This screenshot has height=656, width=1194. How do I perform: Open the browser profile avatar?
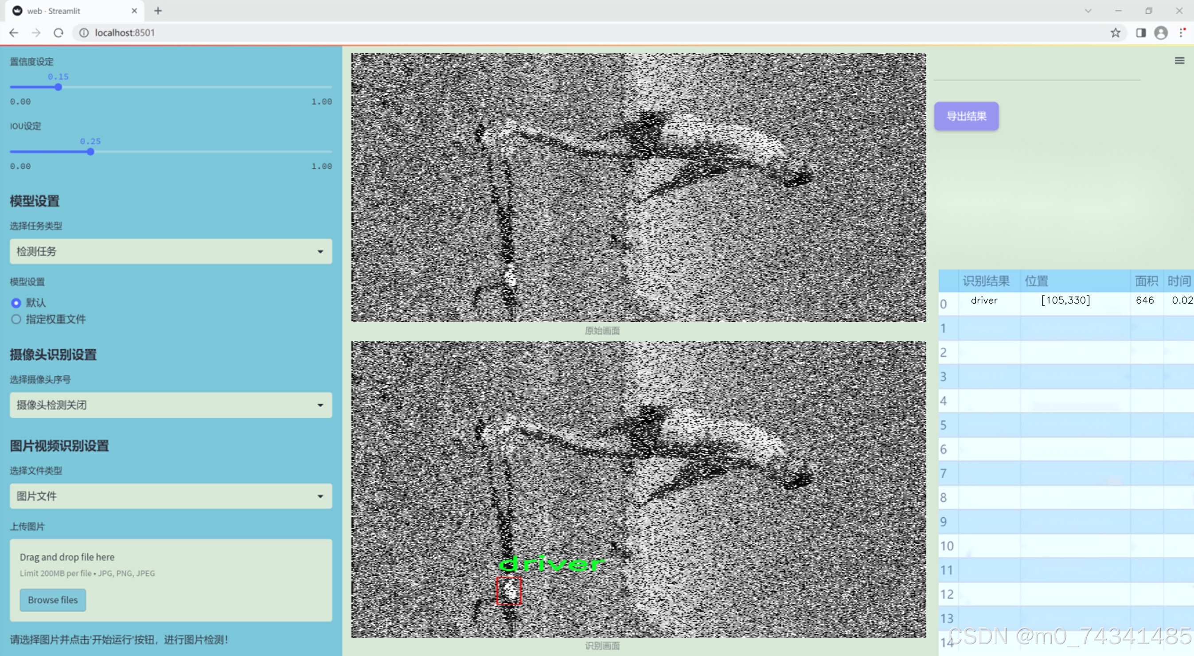tap(1161, 33)
